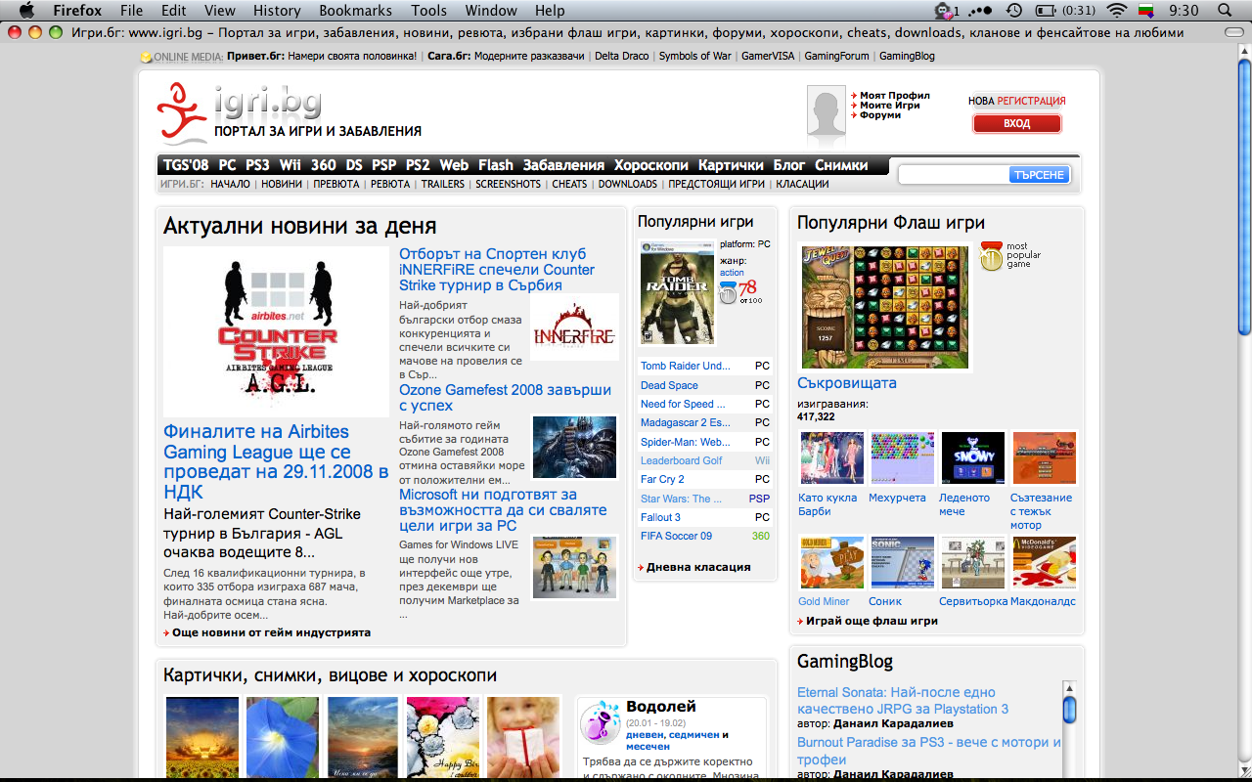This screenshot has height=782, width=1252.
Task: Open Финалите на Airbites Gaming League headline
Action: [276, 461]
